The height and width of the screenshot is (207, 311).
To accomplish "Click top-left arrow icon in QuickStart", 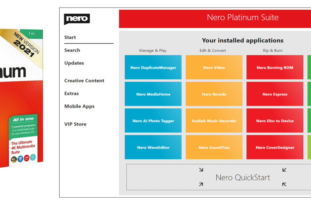I will point(201,170).
